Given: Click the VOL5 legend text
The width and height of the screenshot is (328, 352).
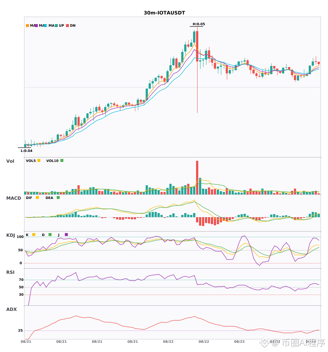Looking at the screenshot, I should [31, 161].
